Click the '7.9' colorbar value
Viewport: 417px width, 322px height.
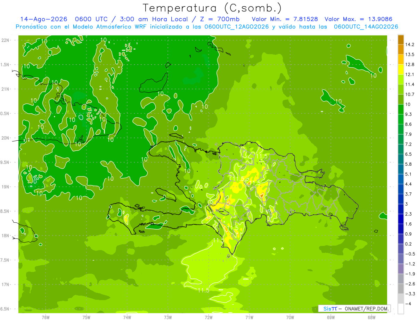coord(408,134)
